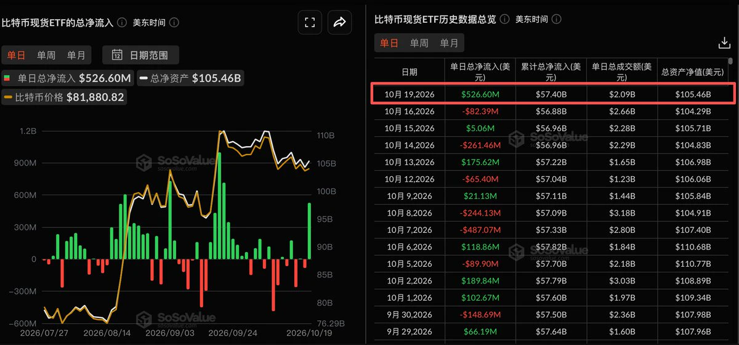Click the $5.06M inflow cell
The image size is (739, 345).
480,128
